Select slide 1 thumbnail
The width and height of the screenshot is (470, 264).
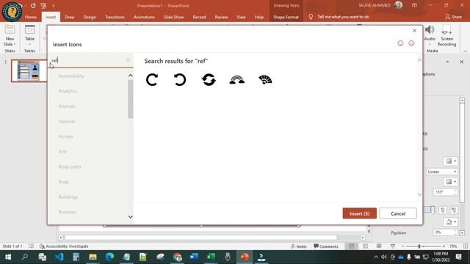[29, 70]
